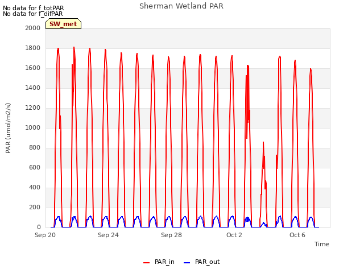Click the 200 y-axis tick label

coord(35,207)
